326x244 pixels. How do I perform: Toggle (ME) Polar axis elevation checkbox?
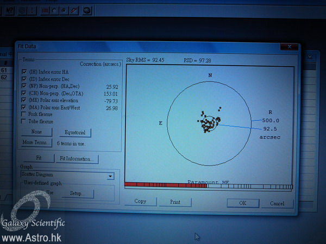23,100
